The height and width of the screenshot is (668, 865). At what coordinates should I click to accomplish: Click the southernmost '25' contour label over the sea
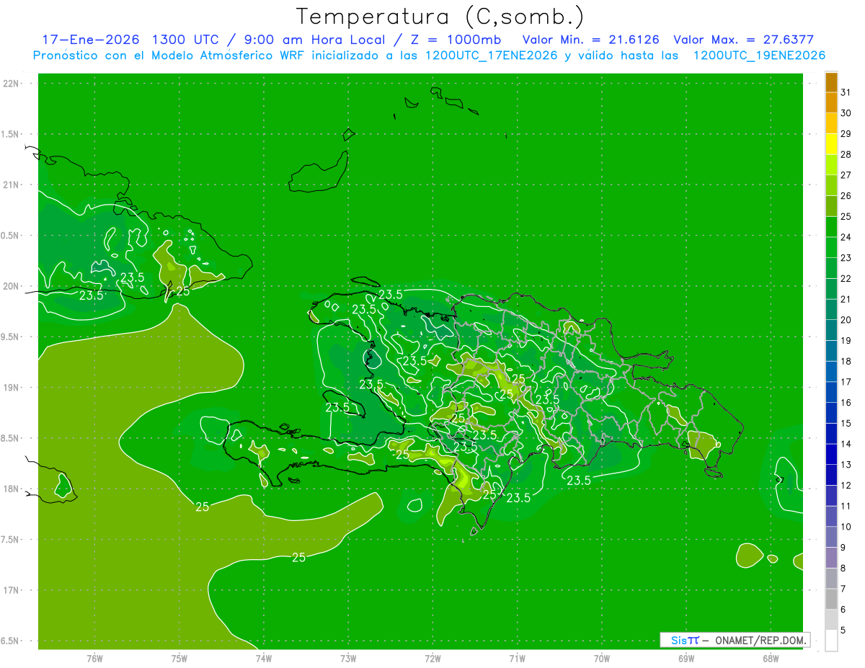coord(298,557)
